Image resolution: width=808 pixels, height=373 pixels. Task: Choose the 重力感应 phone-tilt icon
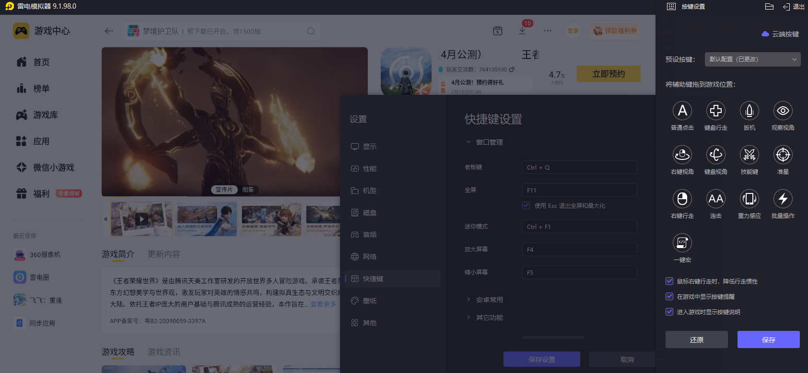[x=749, y=199]
